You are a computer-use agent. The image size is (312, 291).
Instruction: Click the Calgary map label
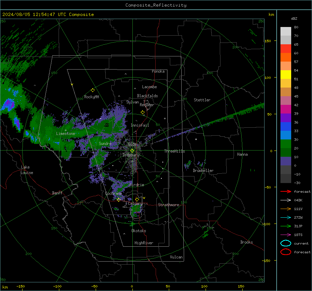point(135,203)
